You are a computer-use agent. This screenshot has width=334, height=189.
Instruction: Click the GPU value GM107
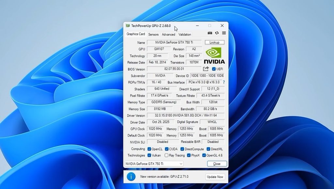(x=159, y=49)
